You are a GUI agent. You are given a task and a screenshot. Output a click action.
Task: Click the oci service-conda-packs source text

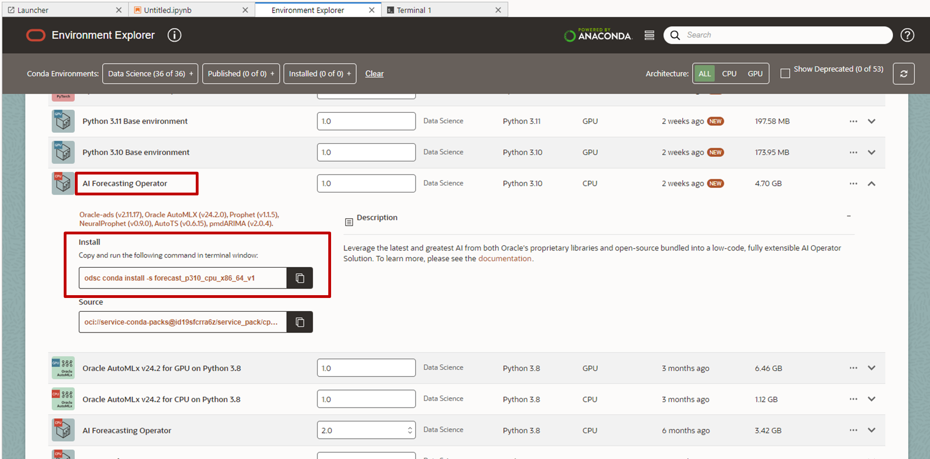pyautogui.click(x=181, y=322)
